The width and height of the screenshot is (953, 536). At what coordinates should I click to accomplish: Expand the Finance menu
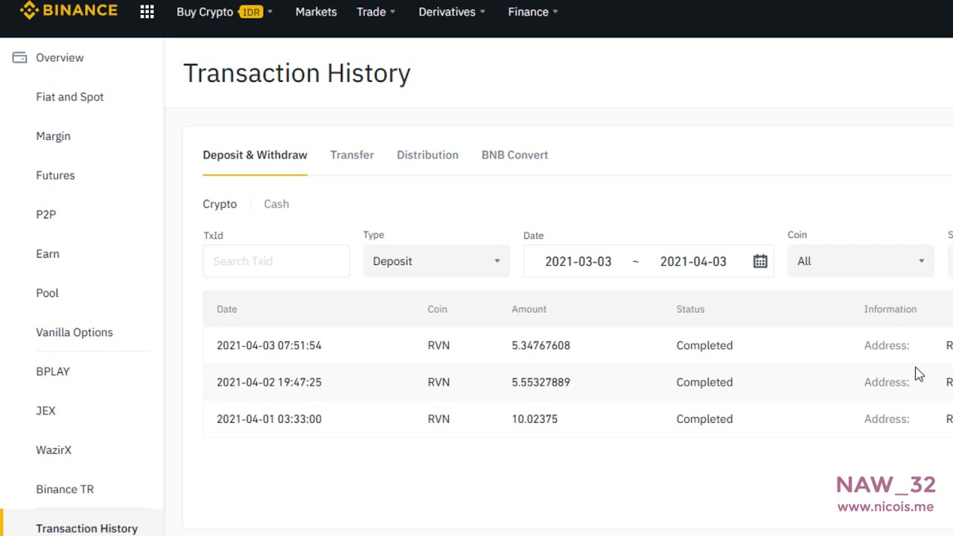click(x=533, y=12)
